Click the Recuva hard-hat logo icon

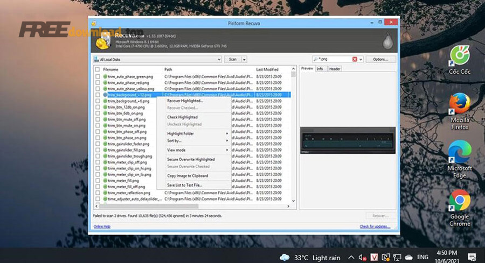coord(103,41)
